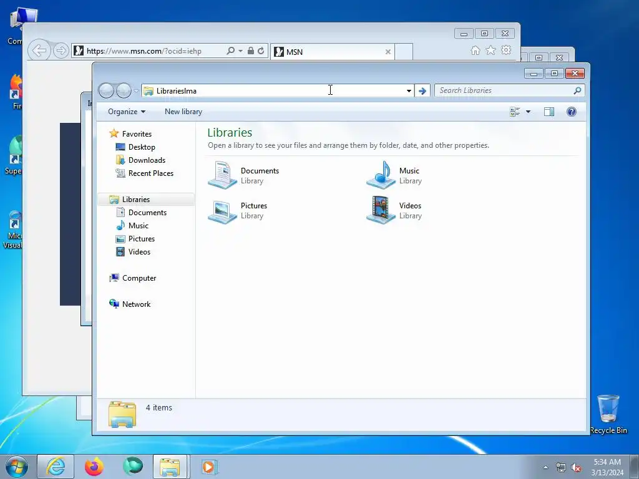Image resolution: width=639 pixels, height=479 pixels.
Task: Open the Music library icon
Action: (381, 175)
